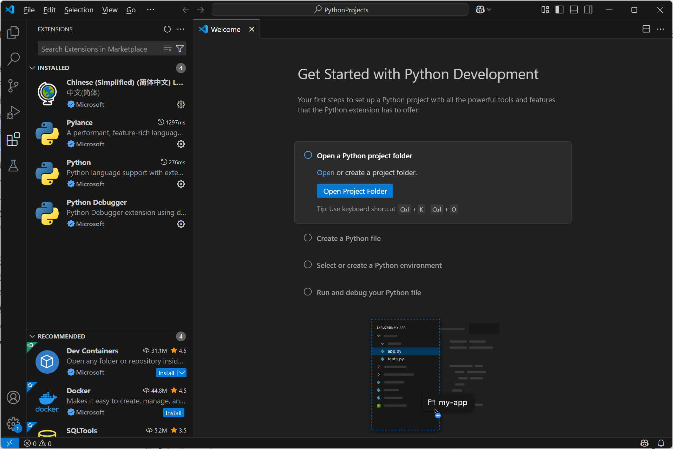Open the Testing view flask icon
The width and height of the screenshot is (673, 449).
coord(13,166)
